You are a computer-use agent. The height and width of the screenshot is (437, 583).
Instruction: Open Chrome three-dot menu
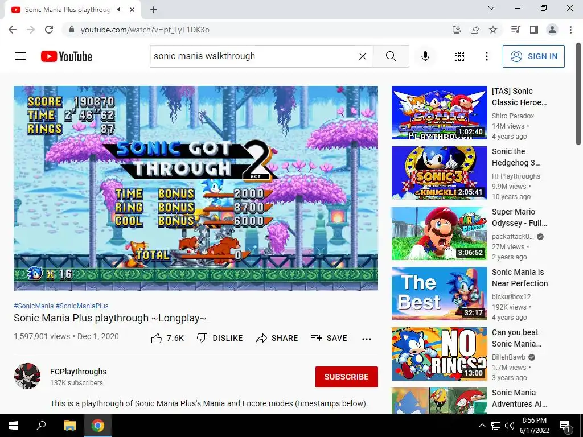(x=570, y=30)
